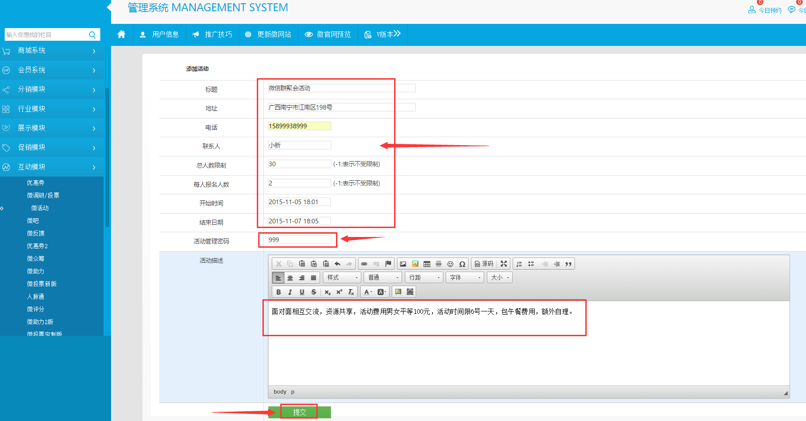The height and width of the screenshot is (421, 806).
Task: Click the 活动管理密码 input field
Action: pos(299,240)
